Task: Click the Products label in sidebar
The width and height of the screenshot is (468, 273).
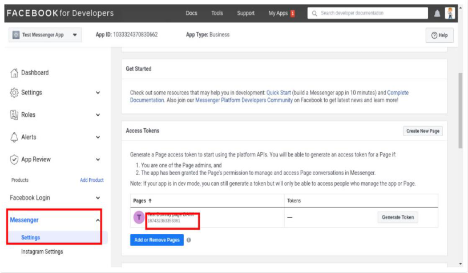Action: click(x=20, y=180)
